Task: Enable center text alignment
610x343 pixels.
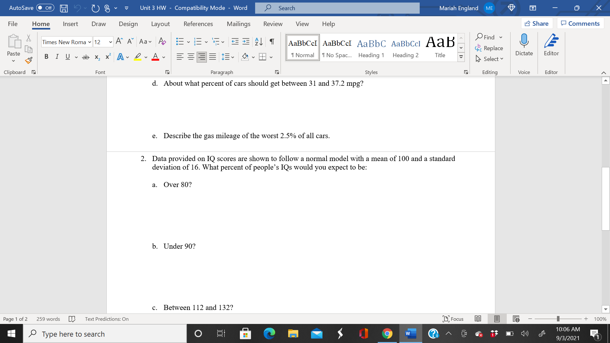Action: click(x=191, y=57)
